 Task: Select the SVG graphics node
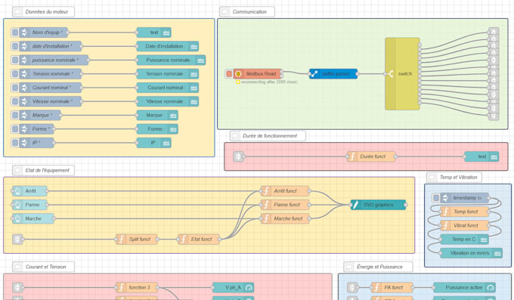tap(378, 205)
